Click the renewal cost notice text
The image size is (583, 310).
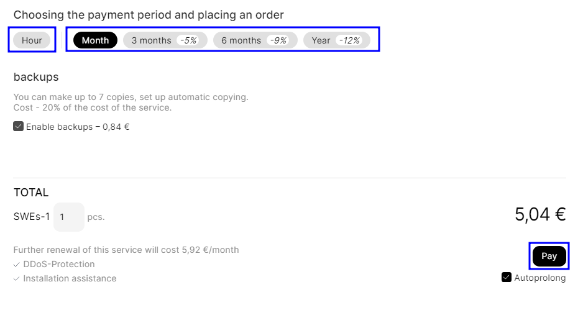126,250
